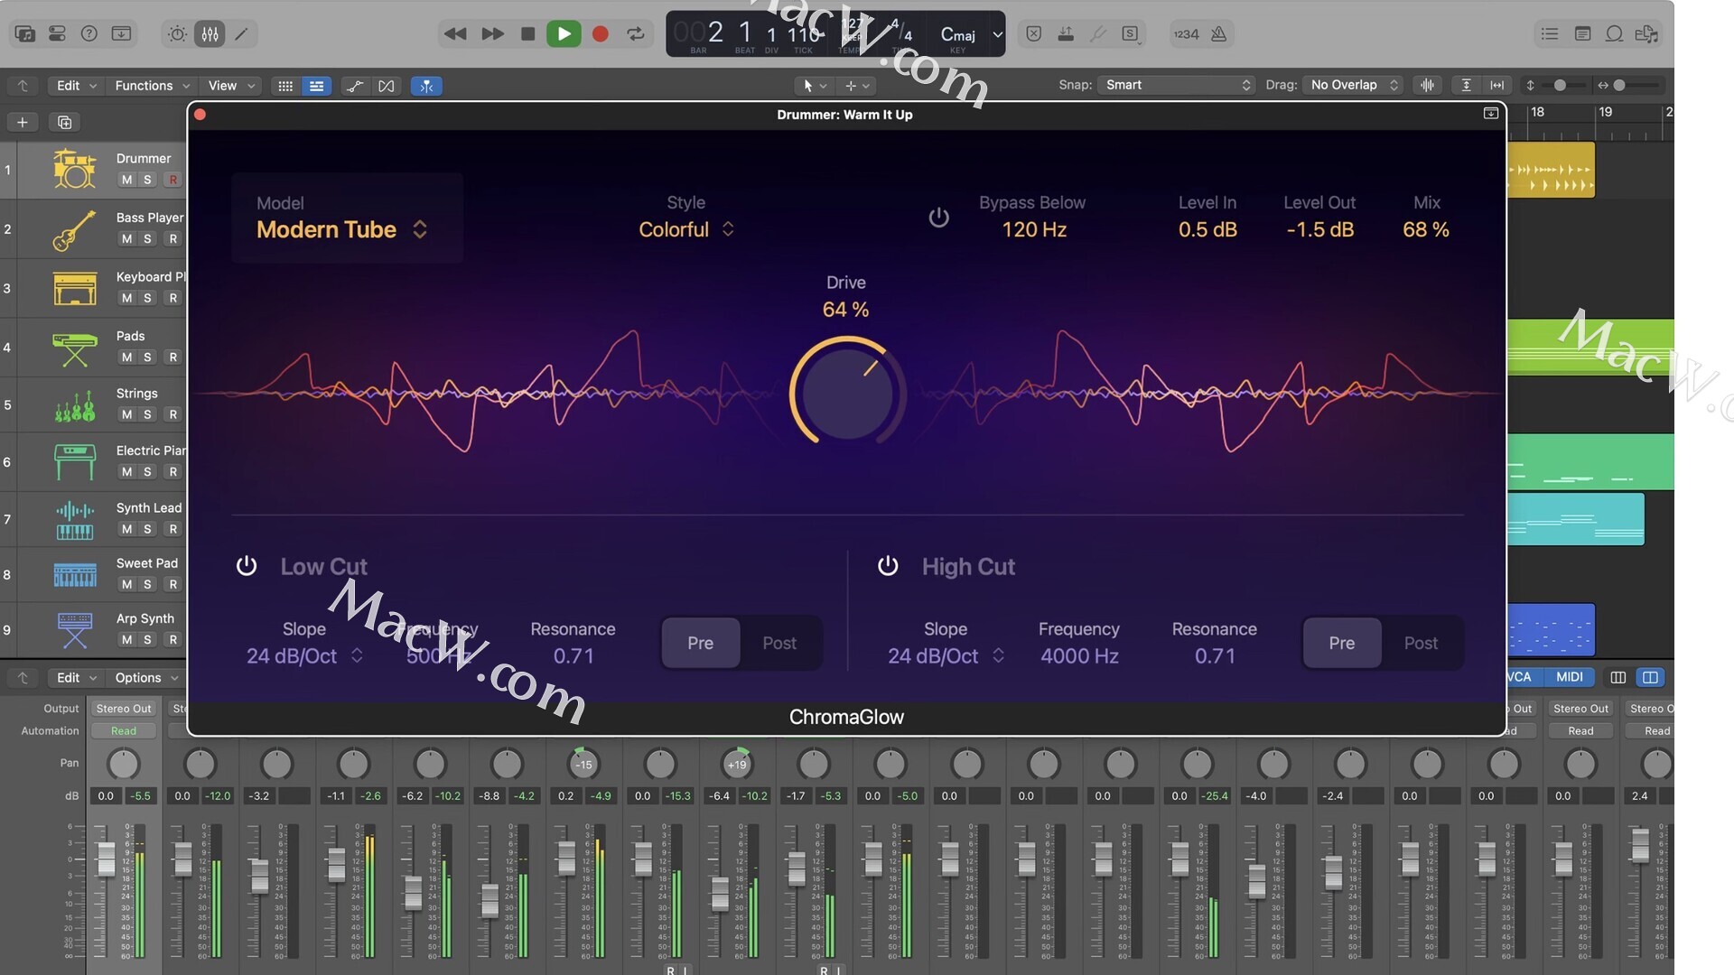Open the Note Pads button
The height and width of the screenshot is (975, 1734).
(x=1582, y=33)
